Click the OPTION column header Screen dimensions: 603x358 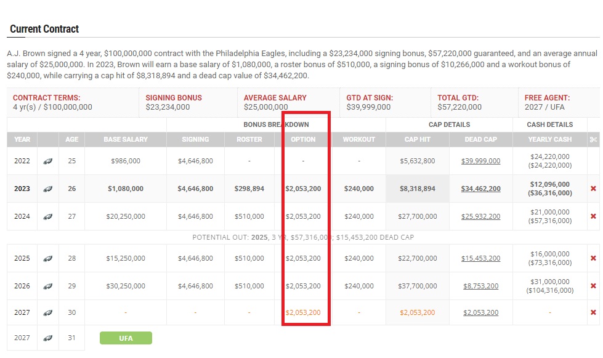(x=303, y=139)
